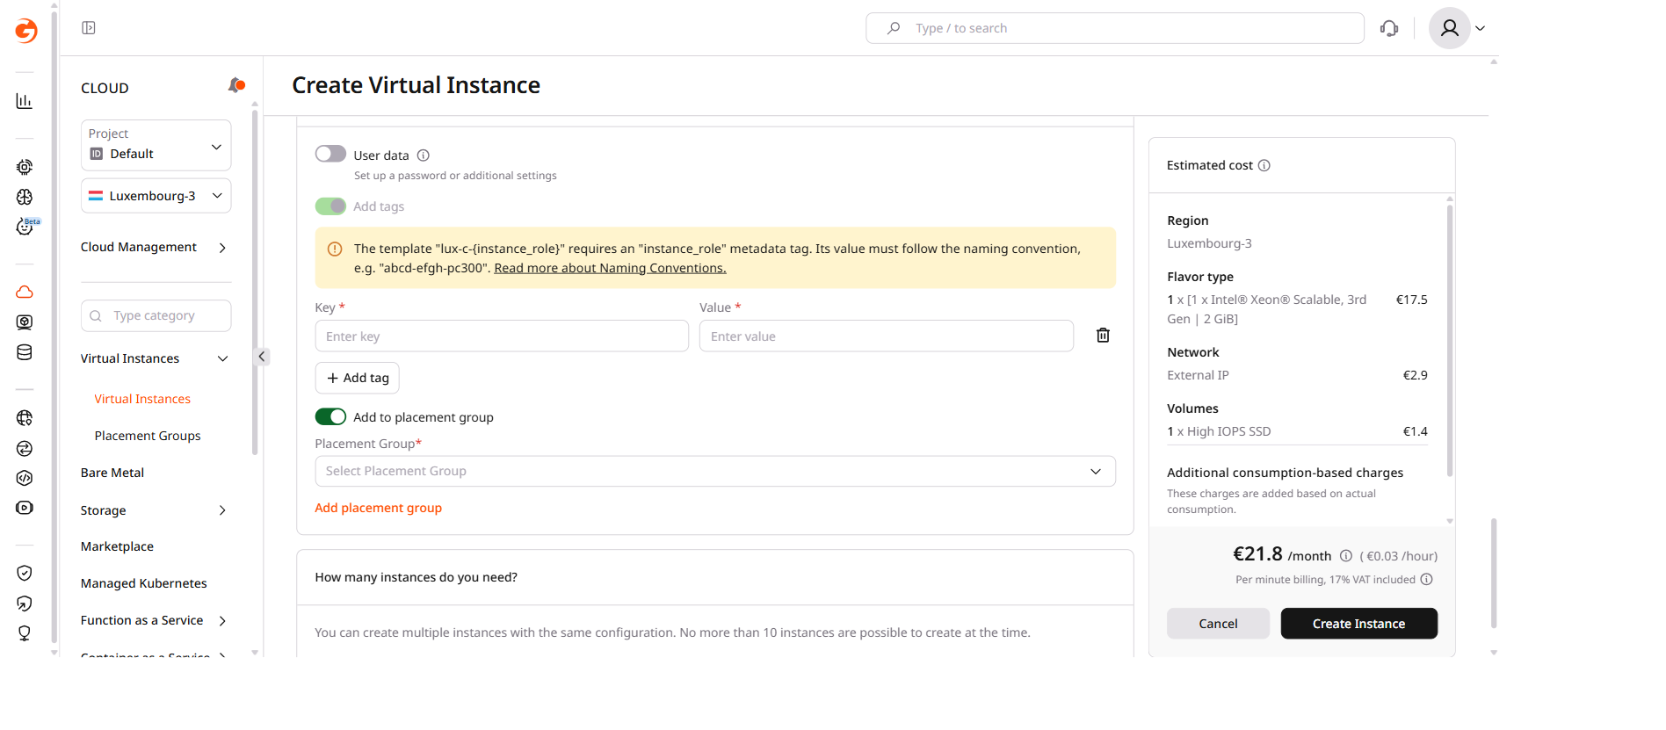Enable the User data toggle

click(330, 154)
